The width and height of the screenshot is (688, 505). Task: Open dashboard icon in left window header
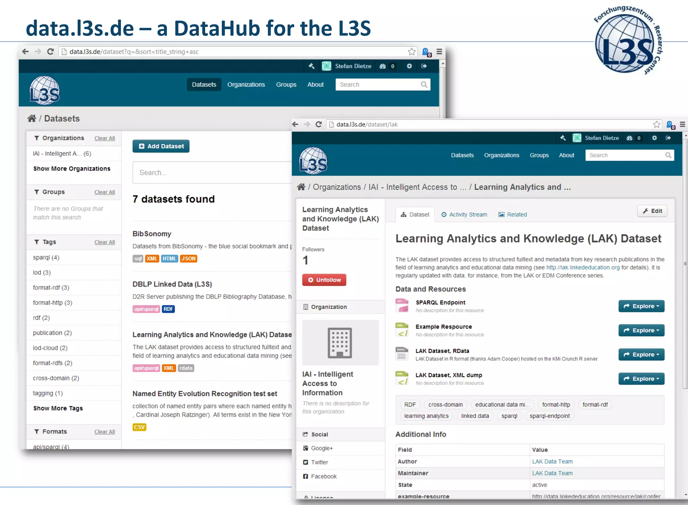(383, 66)
